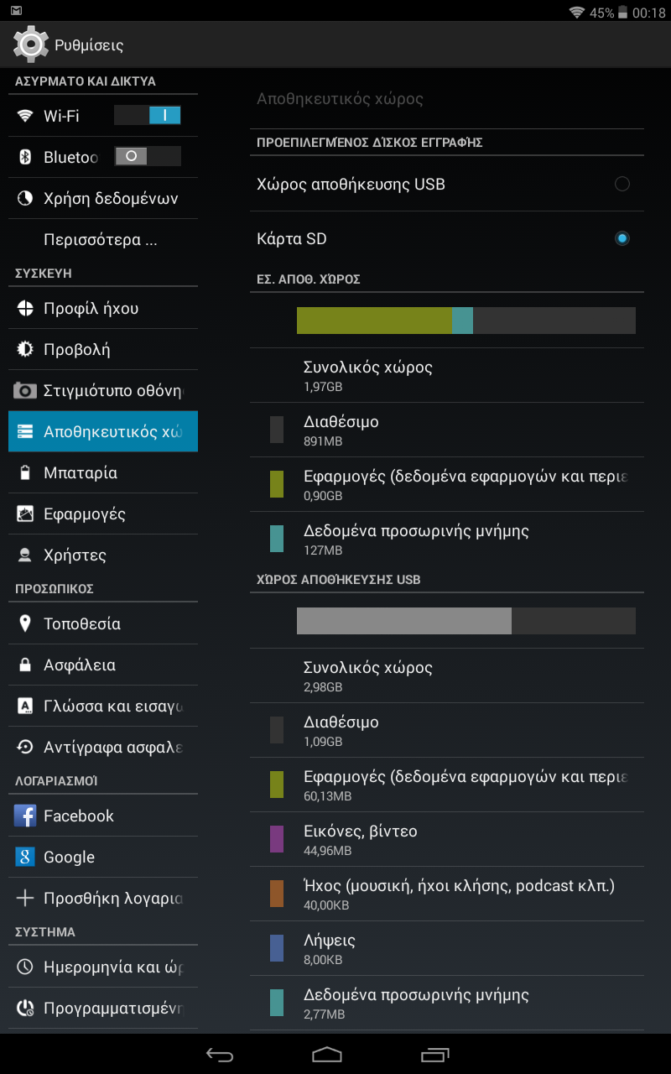This screenshot has width=671, height=1074.
Task: Tap the Wi-Fi icon in sidebar
Action: point(25,116)
